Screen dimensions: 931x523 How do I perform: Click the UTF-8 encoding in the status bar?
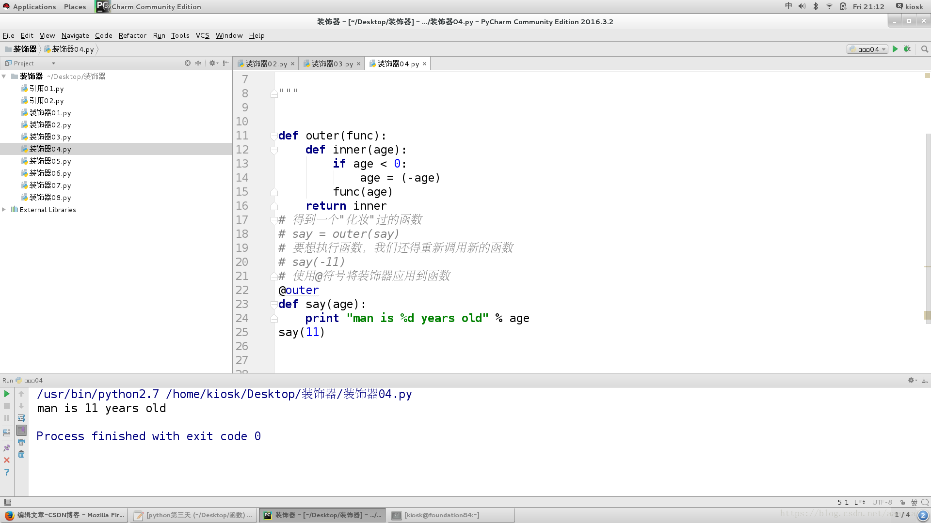(x=882, y=502)
